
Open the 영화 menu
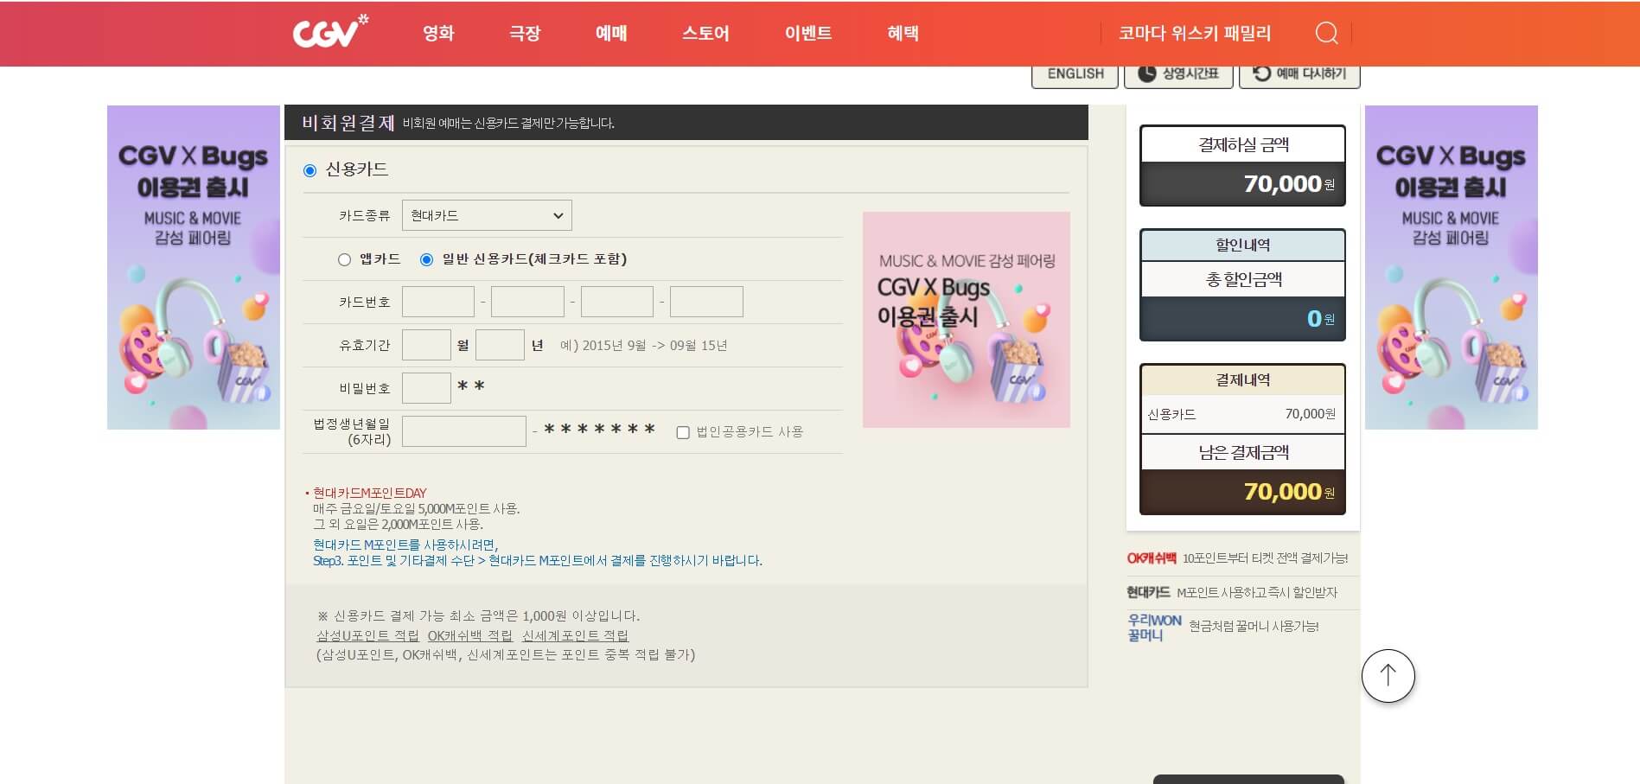coord(438,34)
